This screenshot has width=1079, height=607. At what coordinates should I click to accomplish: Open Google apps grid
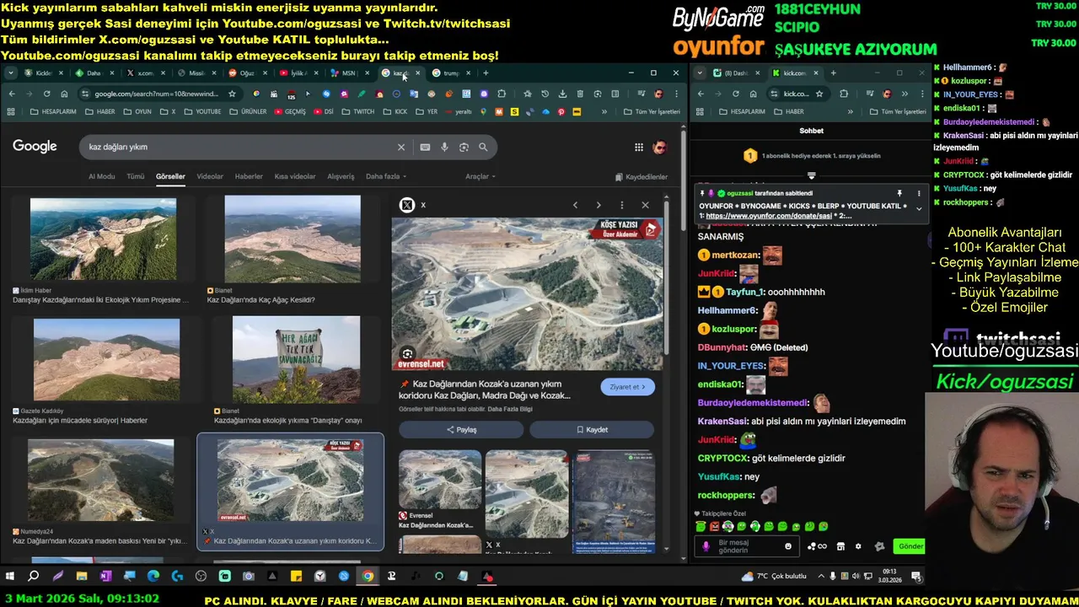639,148
